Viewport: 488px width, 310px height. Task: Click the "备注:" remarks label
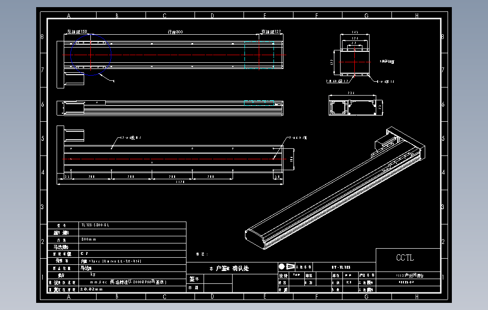(202, 254)
